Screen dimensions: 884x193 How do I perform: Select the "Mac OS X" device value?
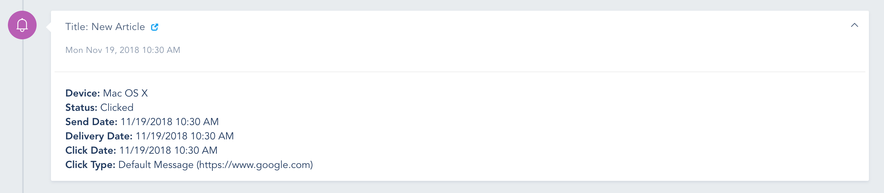tap(125, 93)
